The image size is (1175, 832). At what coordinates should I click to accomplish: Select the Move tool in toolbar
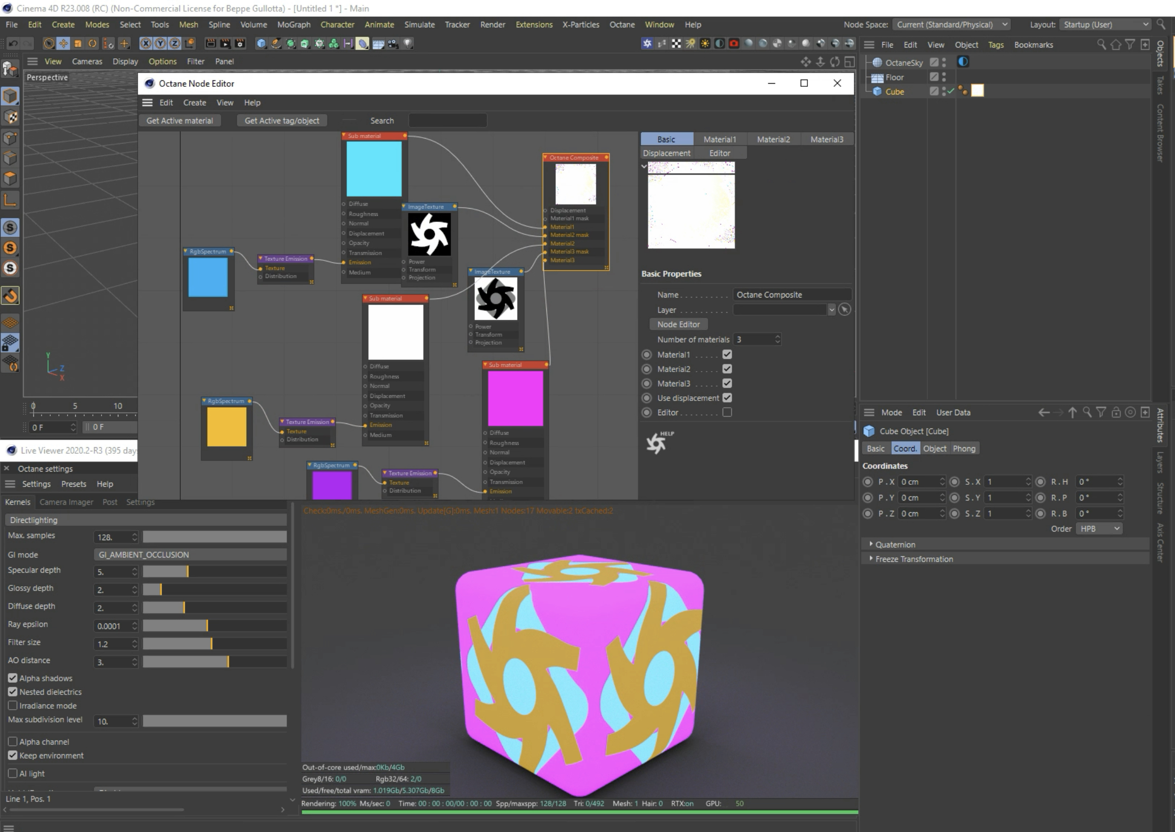tap(63, 44)
